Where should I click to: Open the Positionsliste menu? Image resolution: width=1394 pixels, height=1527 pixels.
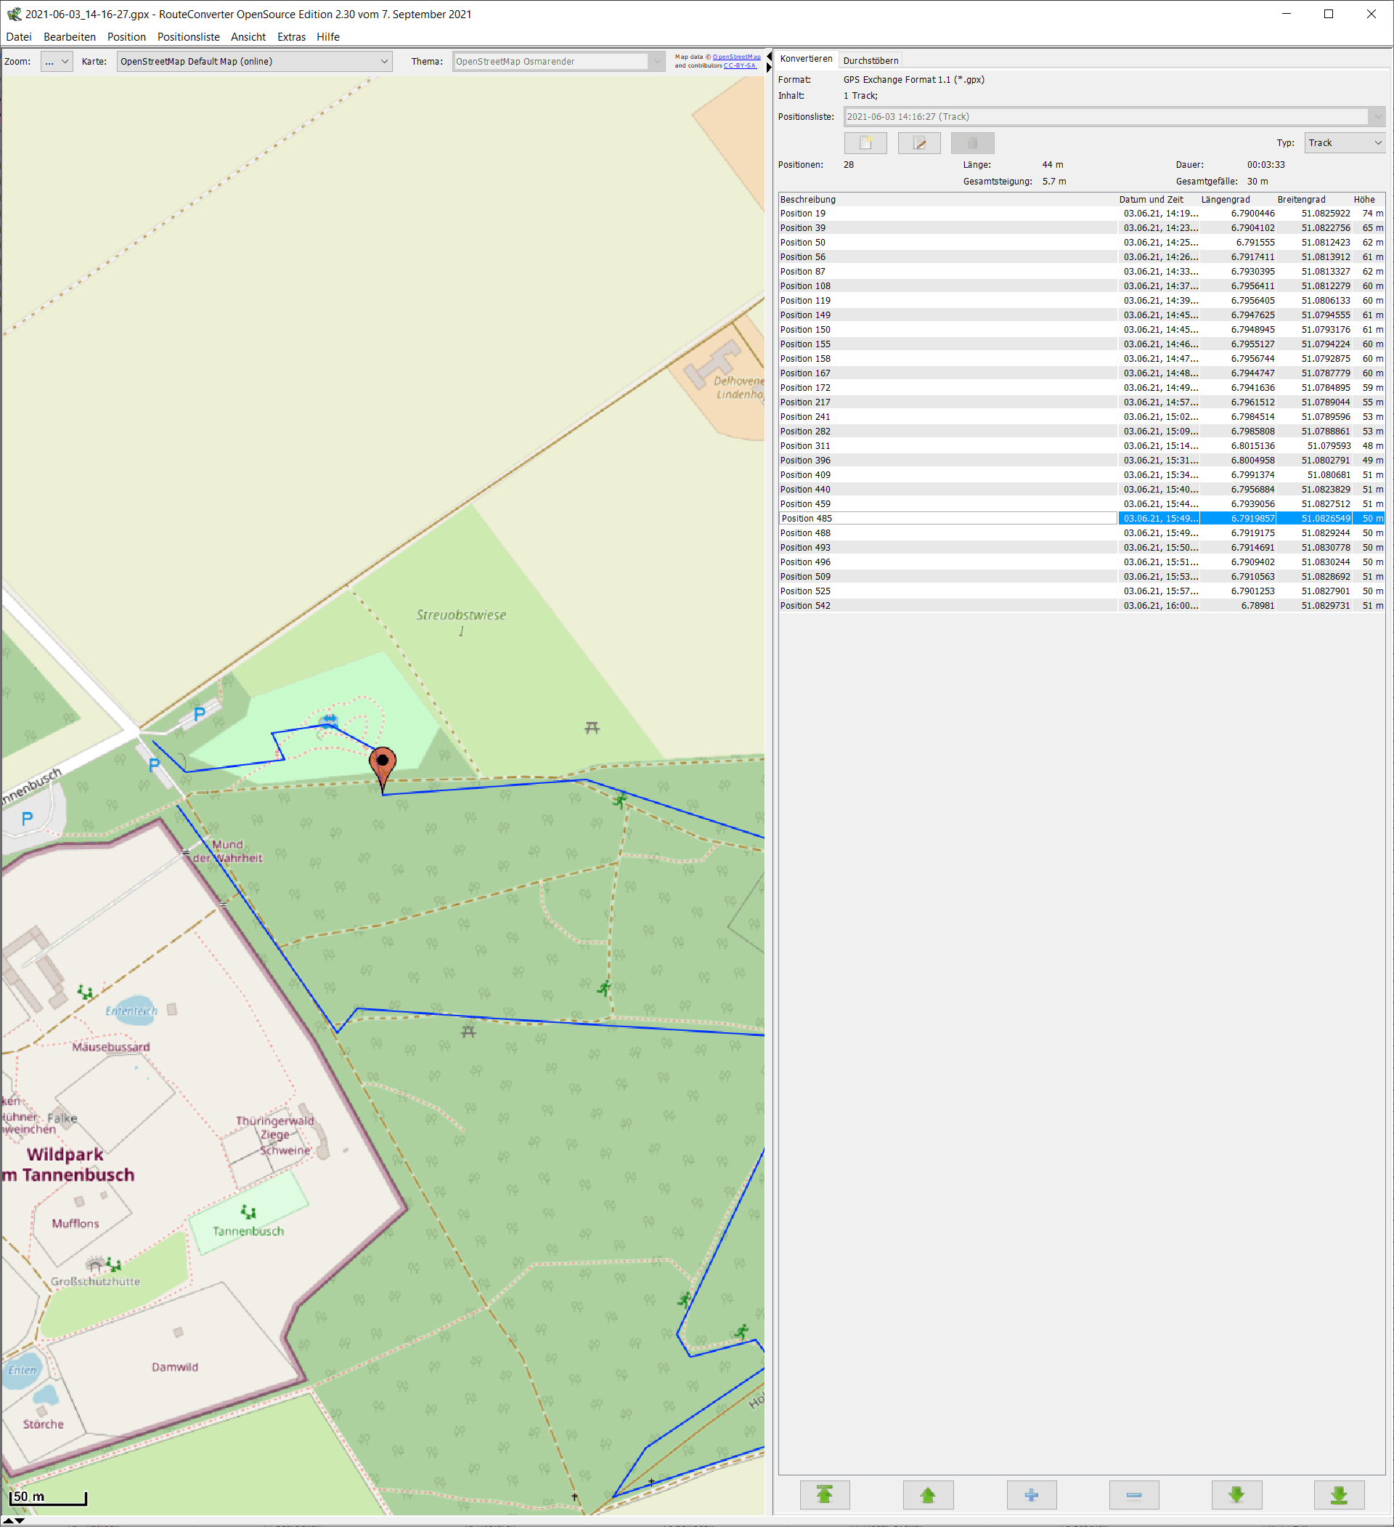(x=188, y=36)
